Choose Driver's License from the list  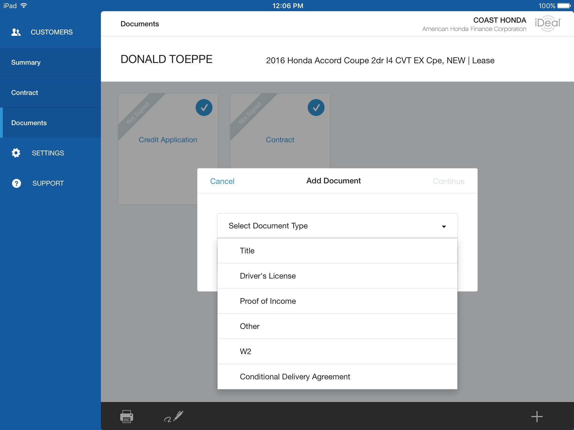click(x=268, y=276)
